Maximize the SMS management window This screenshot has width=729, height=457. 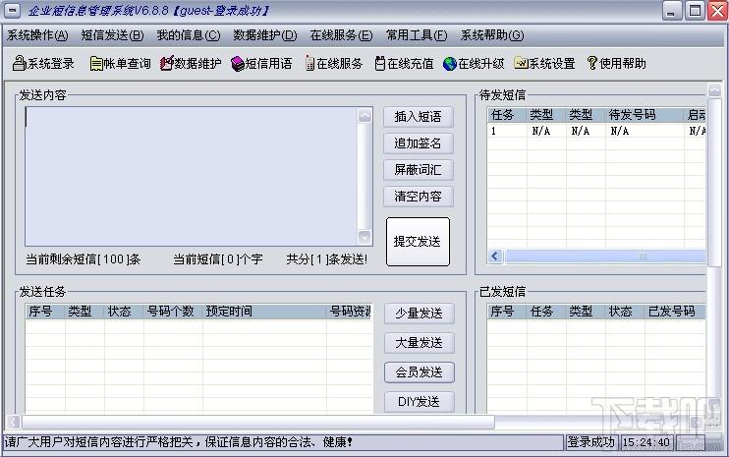pyautogui.click(x=695, y=11)
